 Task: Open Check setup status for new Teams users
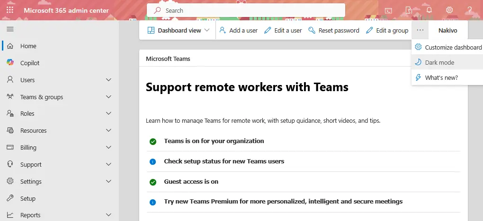pyautogui.click(x=224, y=161)
